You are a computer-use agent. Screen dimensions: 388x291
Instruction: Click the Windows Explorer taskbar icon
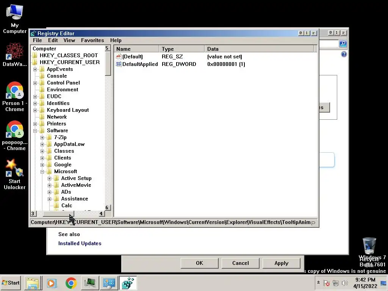[x=33, y=283]
